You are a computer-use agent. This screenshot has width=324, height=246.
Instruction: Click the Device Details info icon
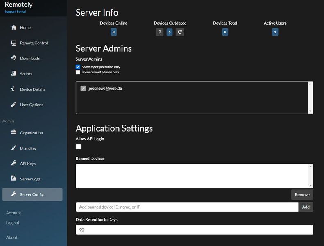pyautogui.click(x=13, y=89)
